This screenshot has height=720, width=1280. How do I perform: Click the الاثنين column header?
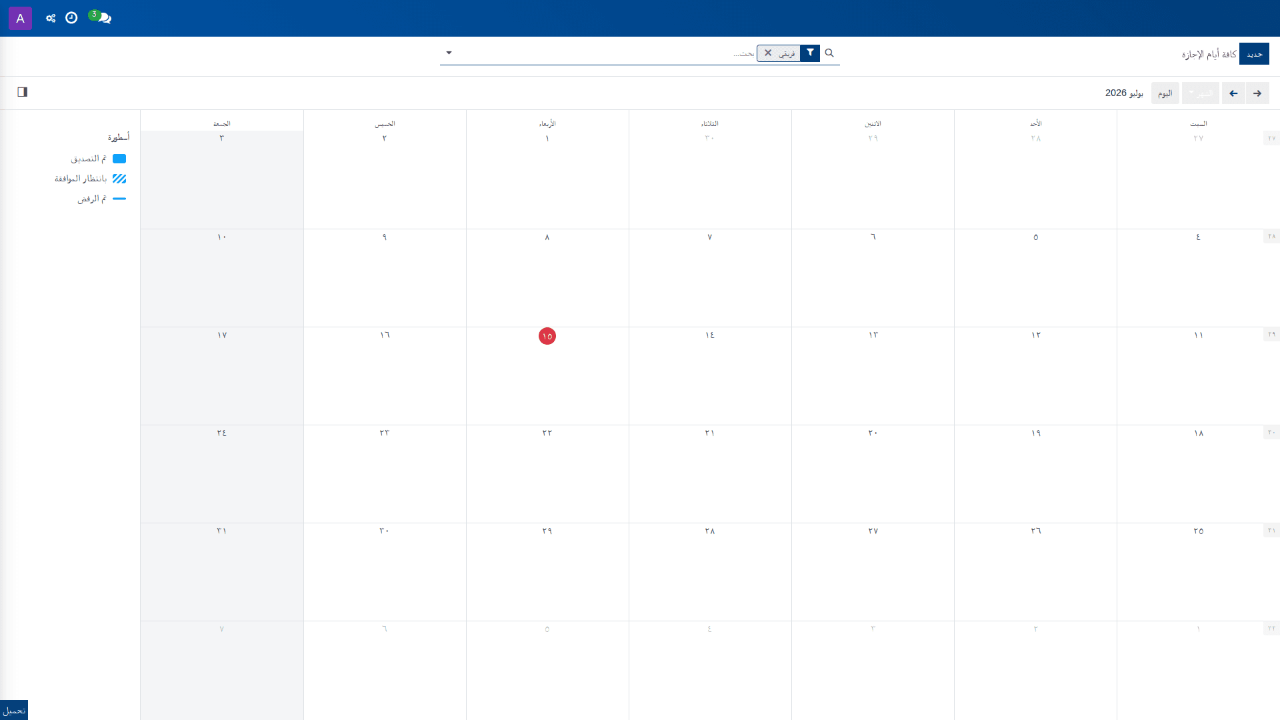(x=873, y=123)
